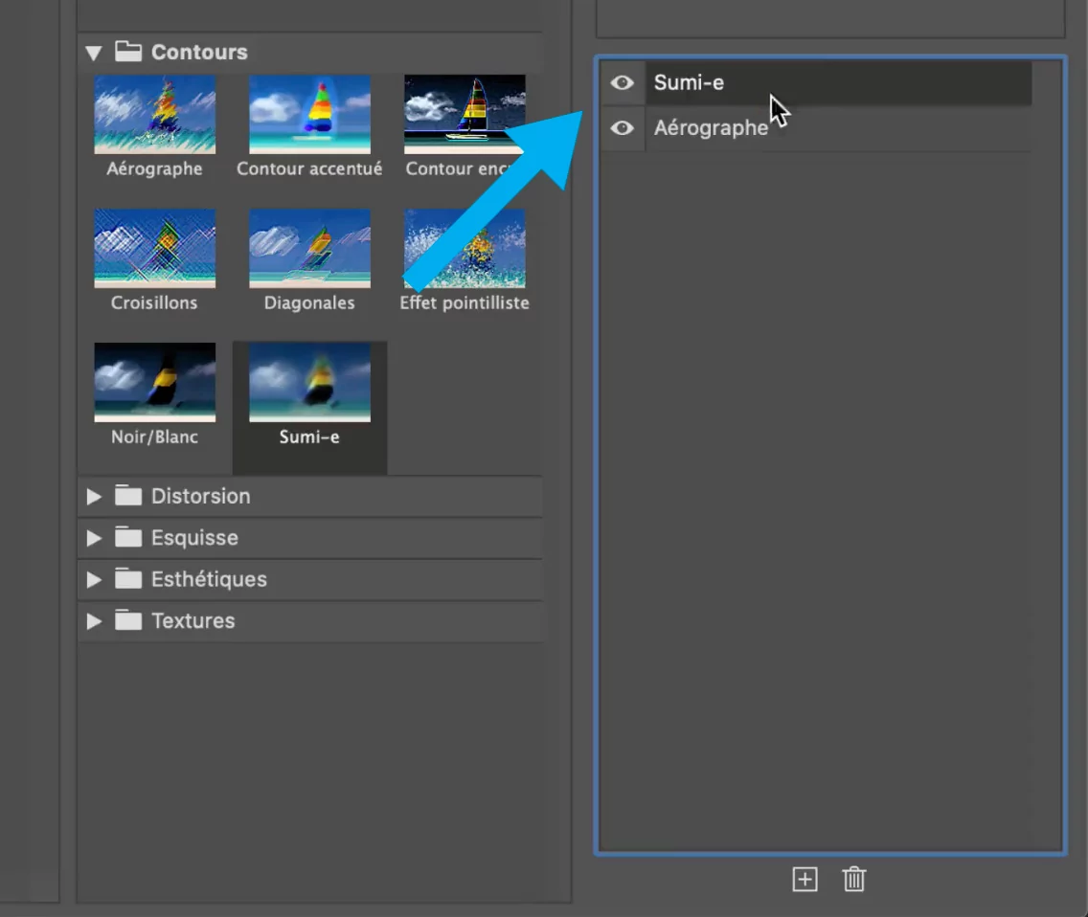Hide the Sumi-e effect layer eye
This screenshot has height=917, width=1088.
(x=623, y=82)
